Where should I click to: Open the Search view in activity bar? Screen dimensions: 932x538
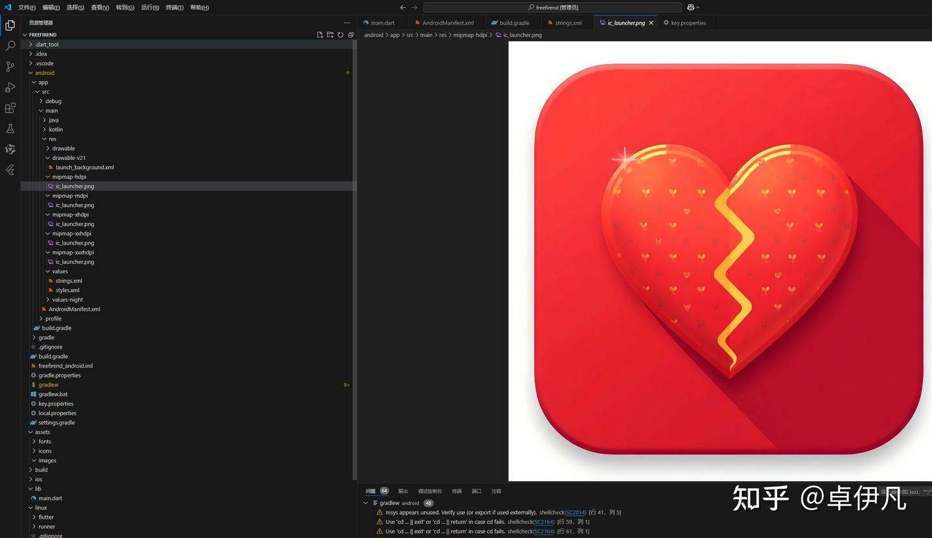pos(10,46)
